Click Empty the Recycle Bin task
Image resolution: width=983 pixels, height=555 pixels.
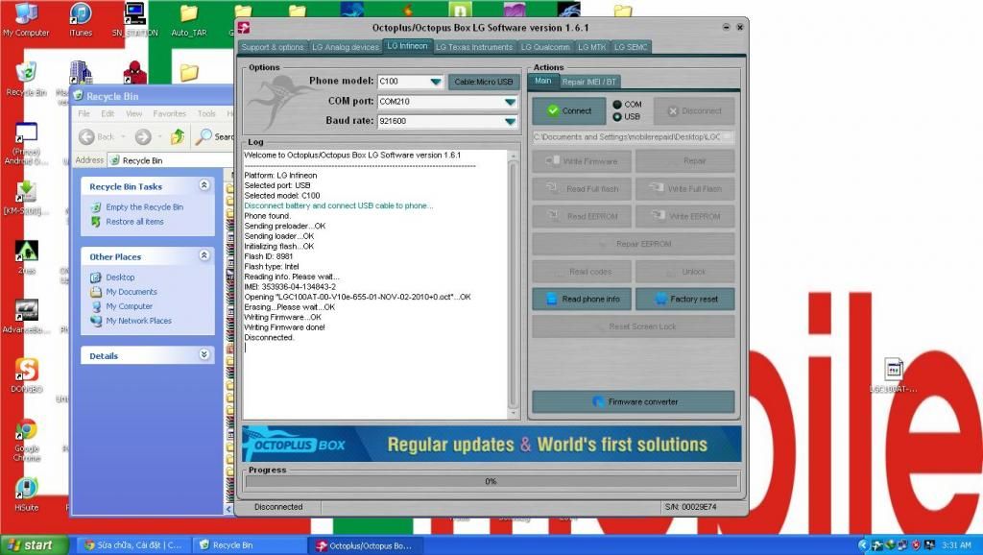137,207
